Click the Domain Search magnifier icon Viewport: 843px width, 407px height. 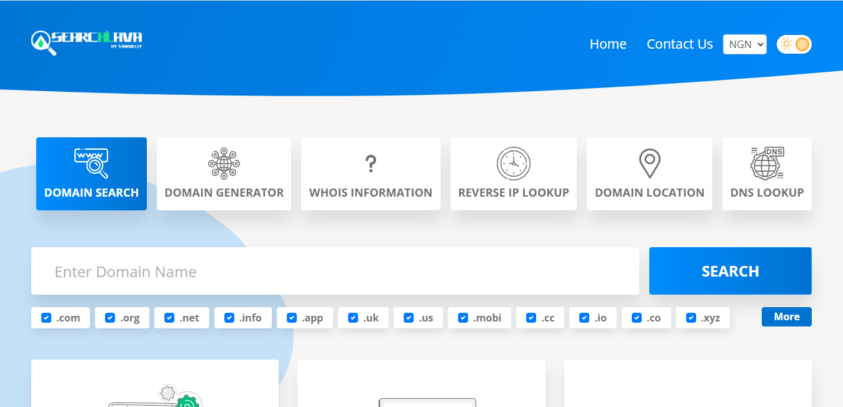pos(91,162)
